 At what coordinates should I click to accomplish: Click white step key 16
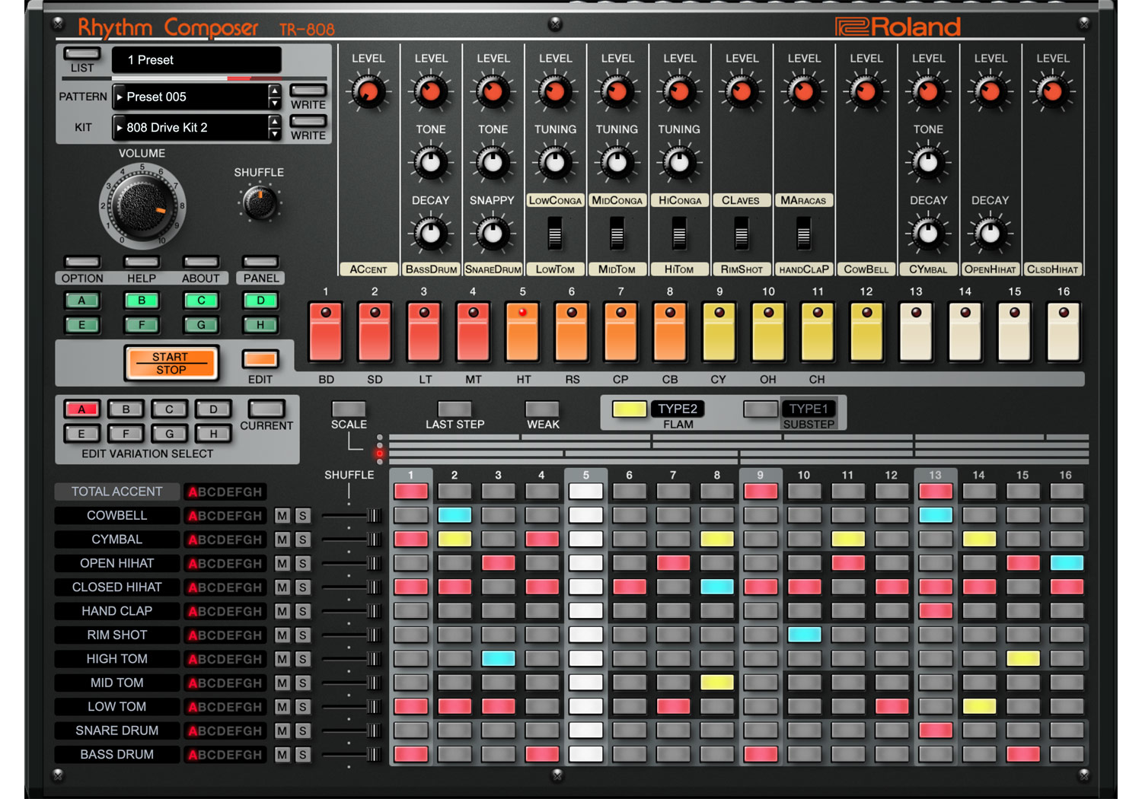1064,331
